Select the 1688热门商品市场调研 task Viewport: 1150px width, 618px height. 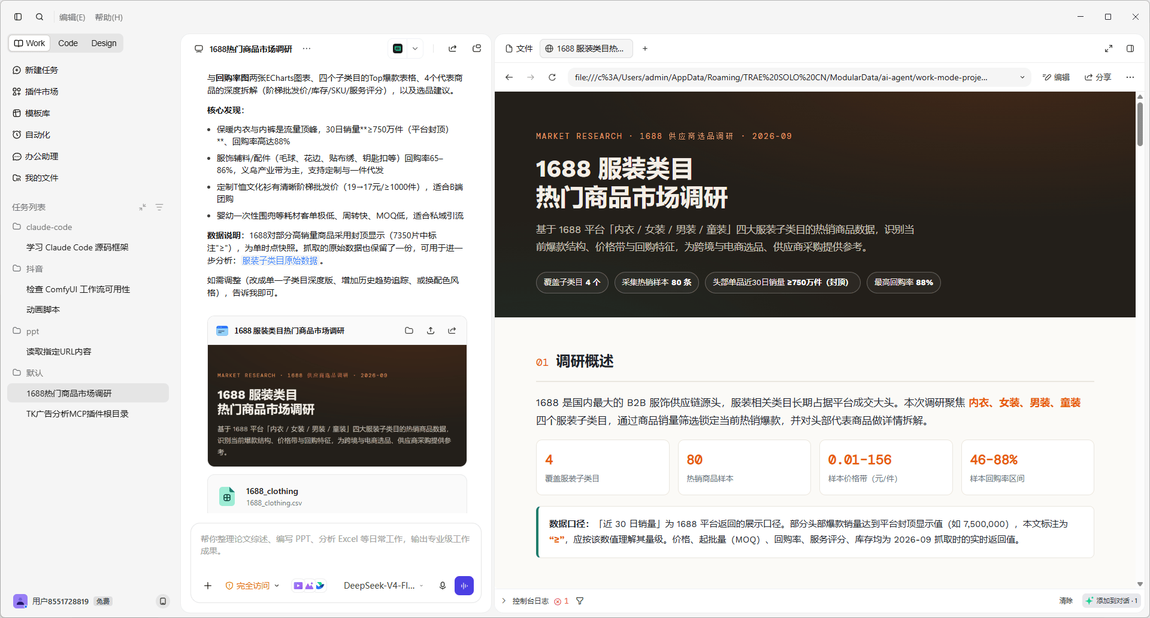88,393
